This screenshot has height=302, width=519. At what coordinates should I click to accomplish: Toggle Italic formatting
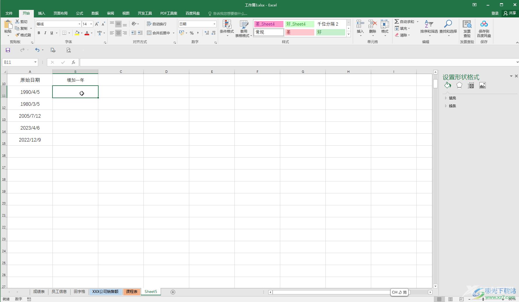[45, 33]
